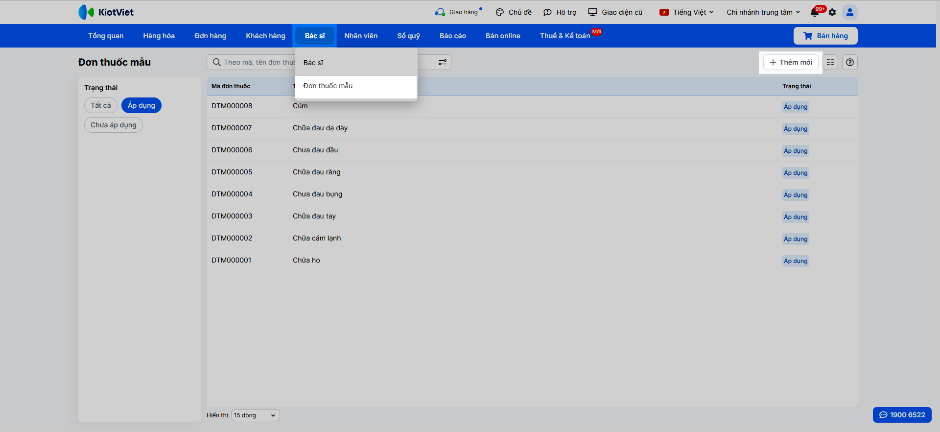Open the Nhân viên menu

point(361,36)
